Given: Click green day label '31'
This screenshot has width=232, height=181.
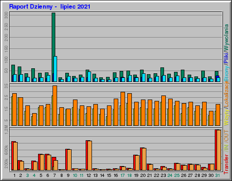Looking at the screenshot, I should 217,176.
